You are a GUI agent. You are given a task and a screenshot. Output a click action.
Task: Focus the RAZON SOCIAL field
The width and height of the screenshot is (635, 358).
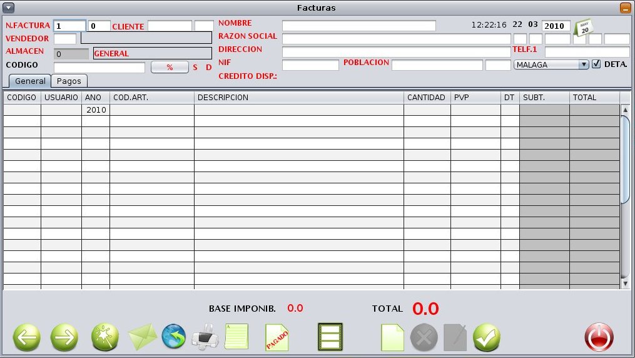click(x=397, y=39)
